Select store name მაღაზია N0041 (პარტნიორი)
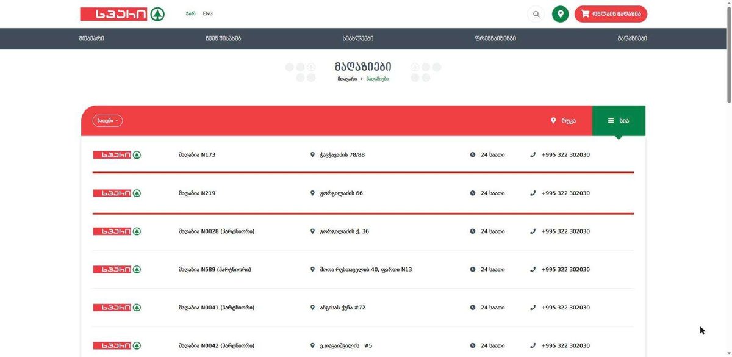This screenshot has height=357, width=732. pos(217,308)
